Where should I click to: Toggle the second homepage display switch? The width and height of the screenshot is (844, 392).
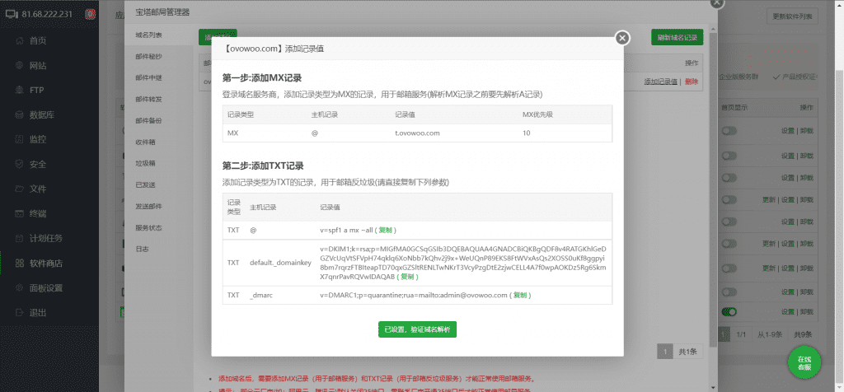(x=729, y=155)
